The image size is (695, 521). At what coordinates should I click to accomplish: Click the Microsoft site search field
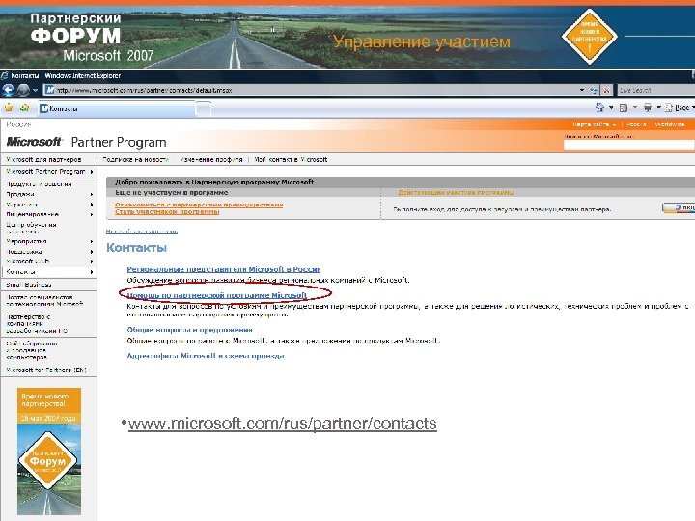tap(629, 145)
